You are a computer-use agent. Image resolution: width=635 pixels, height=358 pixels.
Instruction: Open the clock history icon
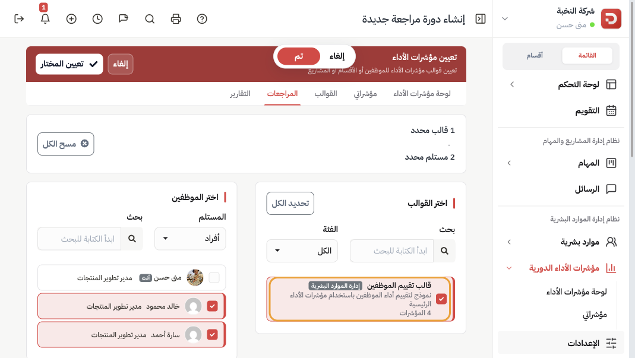pyautogui.click(x=97, y=19)
